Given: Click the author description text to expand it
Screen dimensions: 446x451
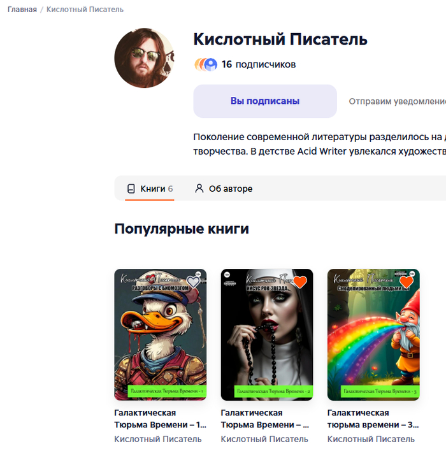Looking at the screenshot, I should tap(319, 144).
